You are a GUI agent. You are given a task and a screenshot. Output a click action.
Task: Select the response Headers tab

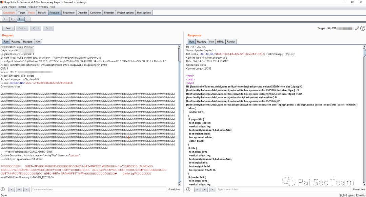pyautogui.click(x=201, y=42)
